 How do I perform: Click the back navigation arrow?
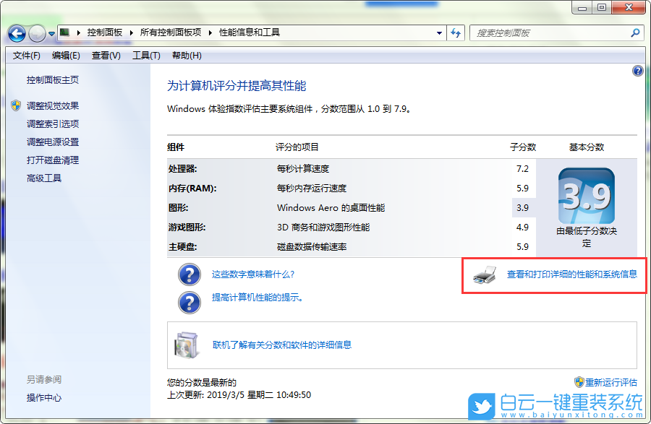(x=16, y=33)
